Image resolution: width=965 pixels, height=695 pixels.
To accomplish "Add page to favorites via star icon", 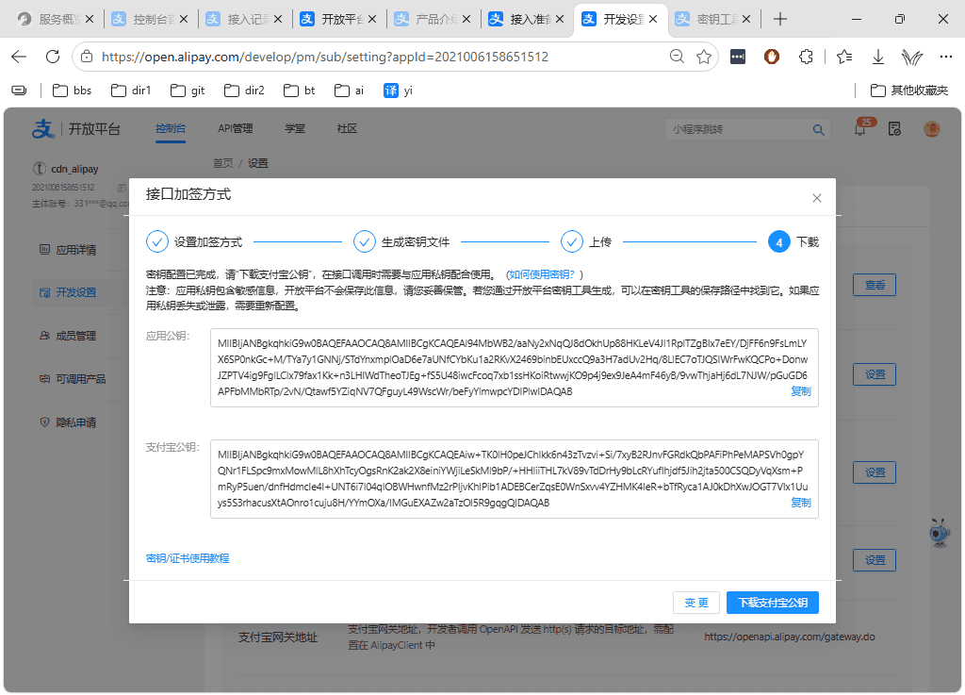I will (x=704, y=57).
